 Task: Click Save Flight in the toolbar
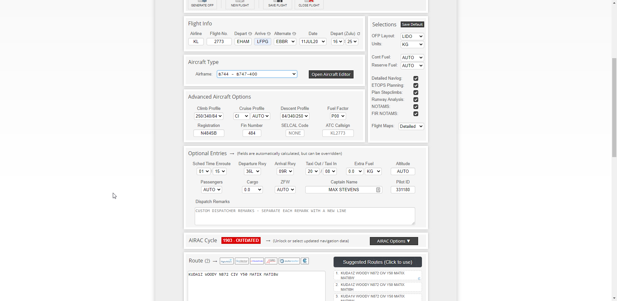pyautogui.click(x=278, y=4)
